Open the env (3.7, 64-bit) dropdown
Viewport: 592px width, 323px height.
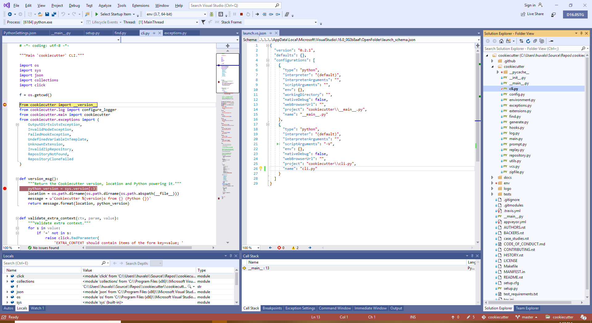point(204,14)
